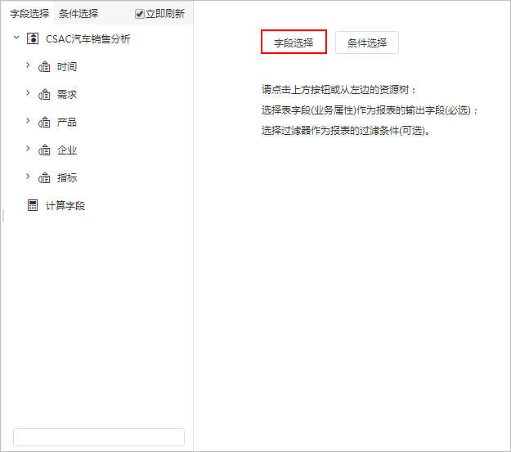Screen dimensions: 511x452
Task: Toggle the 立即刷新 checkbox
Action: (x=140, y=14)
